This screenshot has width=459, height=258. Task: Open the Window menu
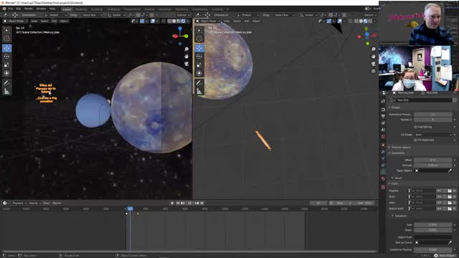coord(41,9)
